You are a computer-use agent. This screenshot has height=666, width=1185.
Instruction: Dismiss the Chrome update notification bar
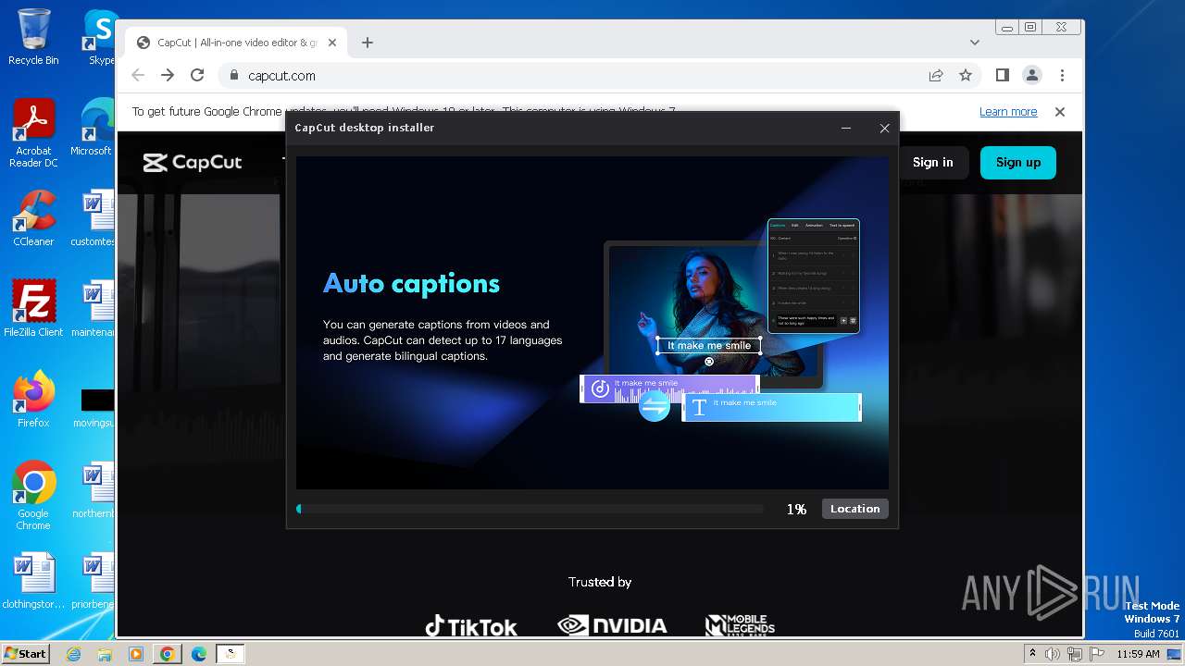coord(1060,112)
